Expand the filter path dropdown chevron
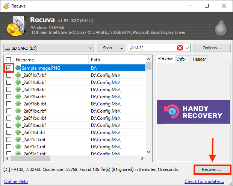This screenshot has height=186, width=233. (x=187, y=48)
